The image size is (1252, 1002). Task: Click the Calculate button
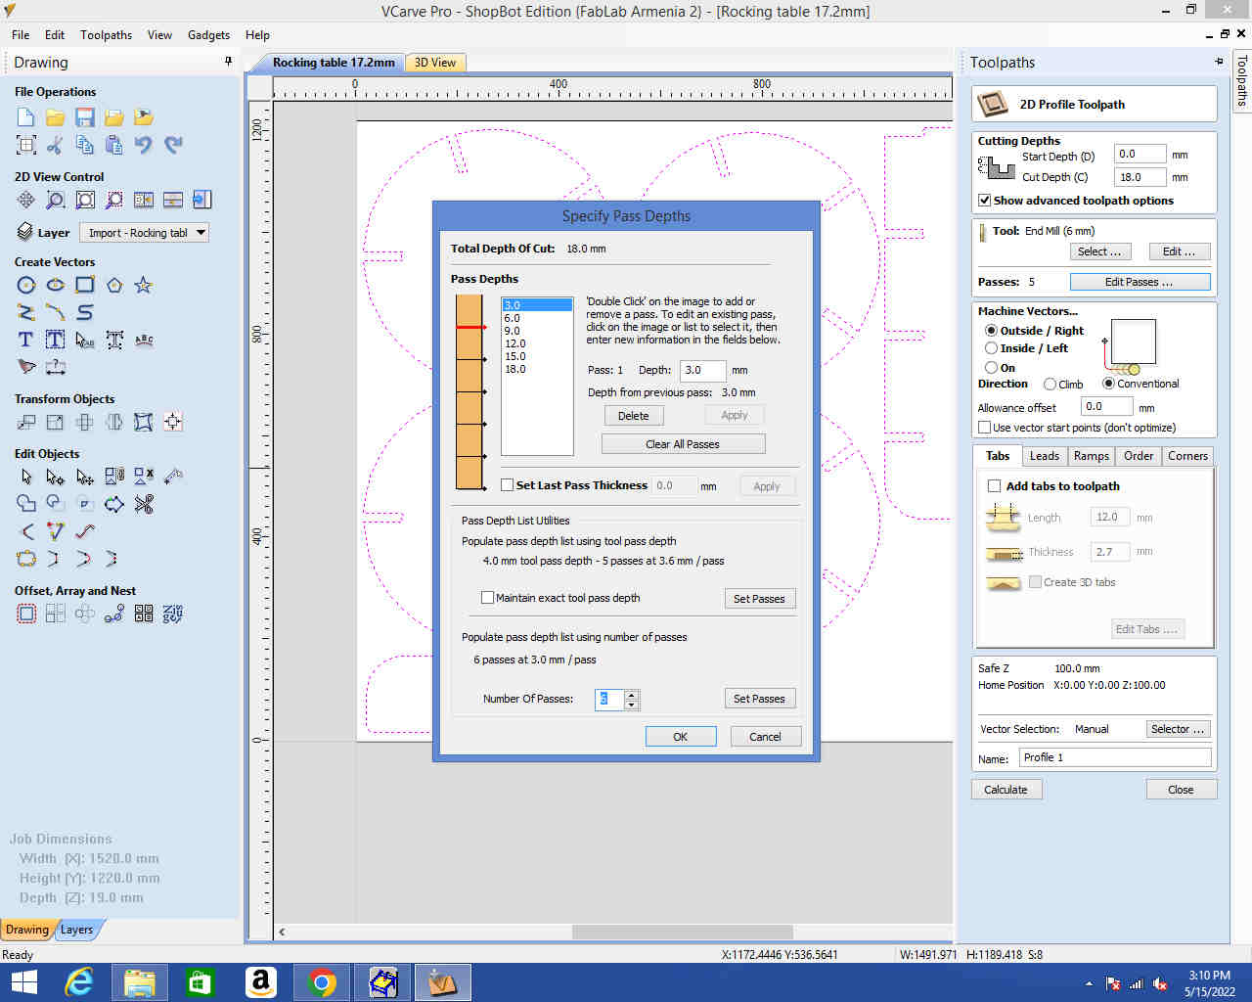[x=1006, y=790]
